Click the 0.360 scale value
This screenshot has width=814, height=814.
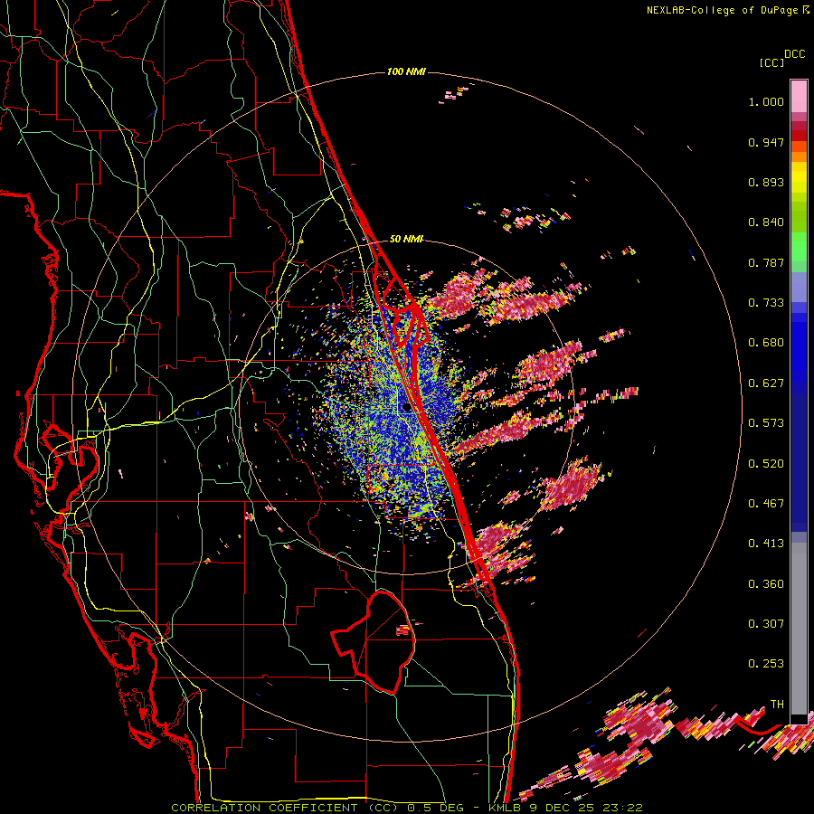click(766, 584)
